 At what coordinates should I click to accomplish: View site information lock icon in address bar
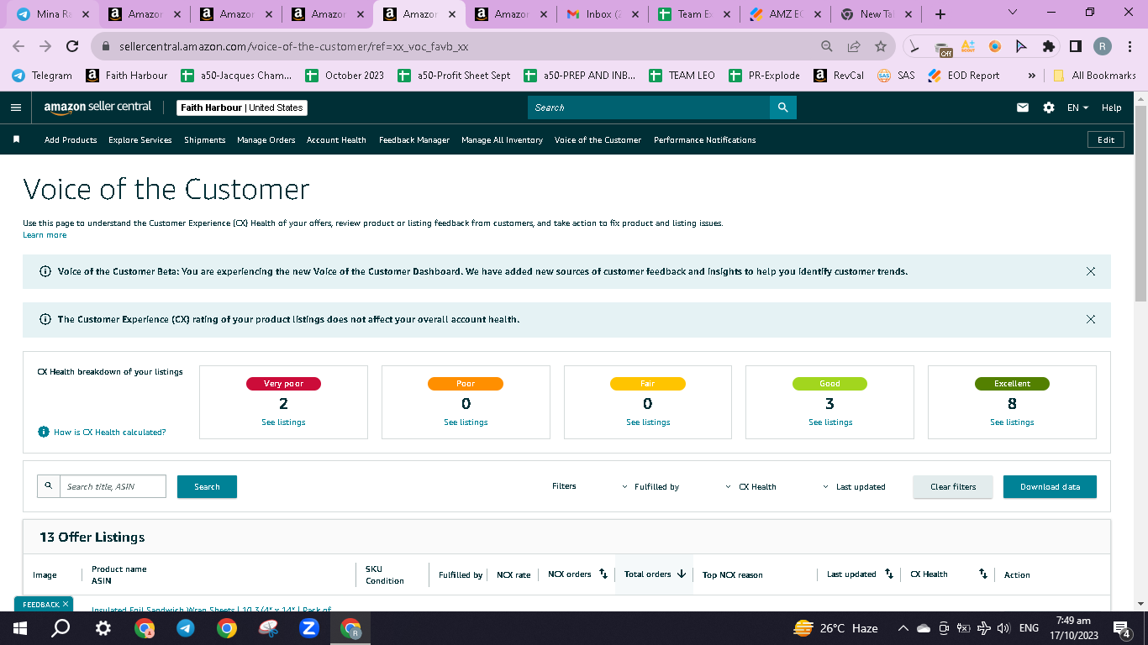[106, 46]
